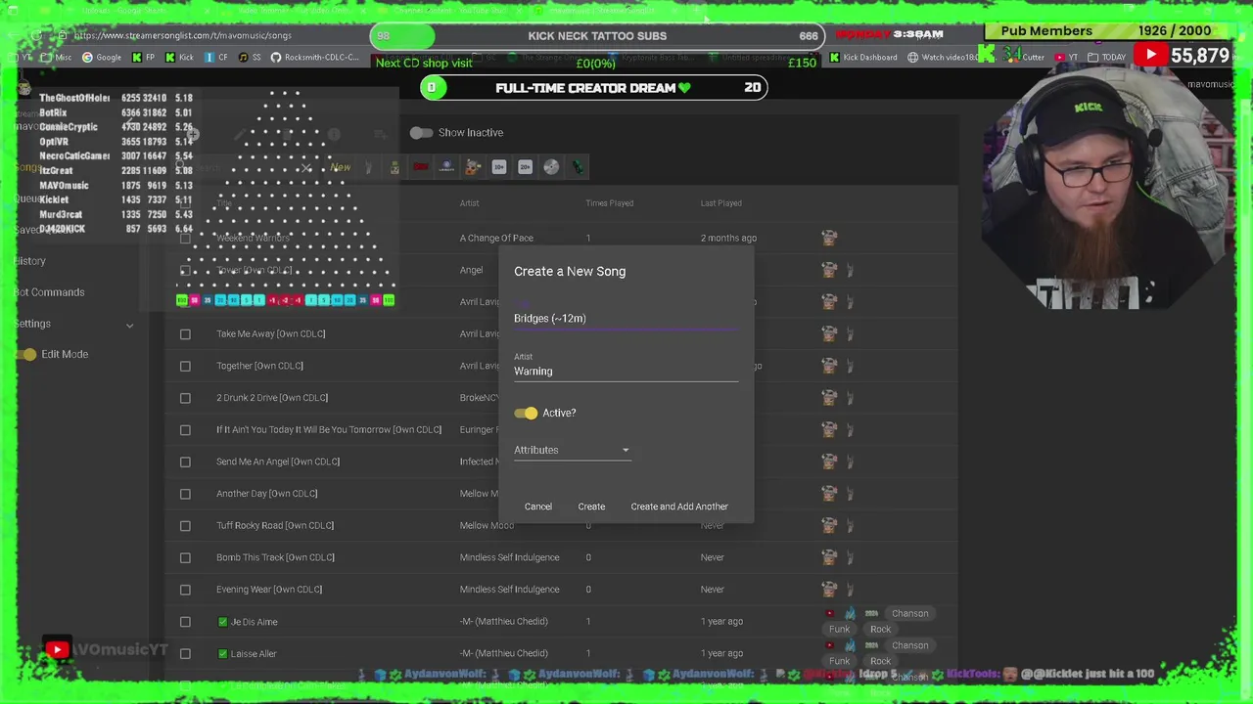The height and width of the screenshot is (704, 1253).
Task: Open Bot Commands in the sidebar
Action: [x=50, y=292]
